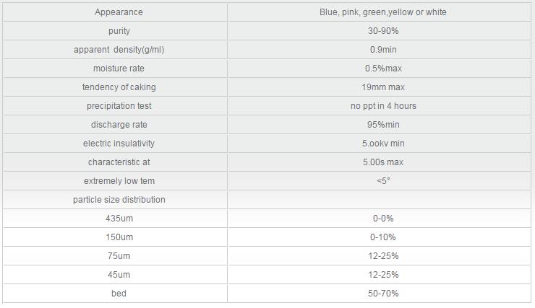Select the Blue, pink, green, yellow or white value
Image resolution: width=535 pixels, height=308 pixels.
[x=383, y=12]
